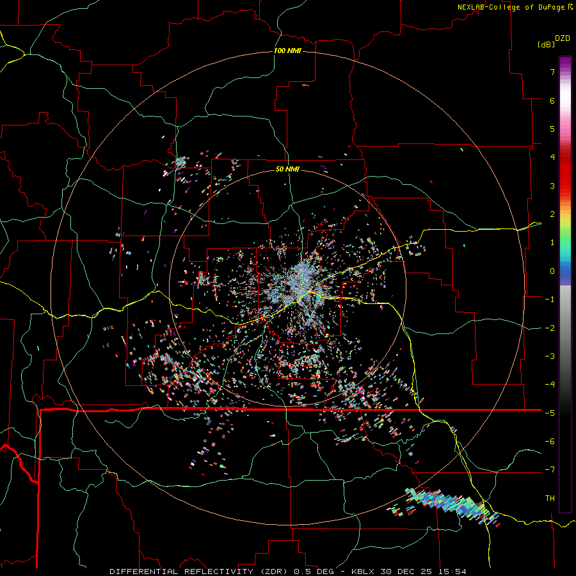Click the 5 value on the dB scale
The width and height of the screenshot is (576, 576).
[x=552, y=129]
